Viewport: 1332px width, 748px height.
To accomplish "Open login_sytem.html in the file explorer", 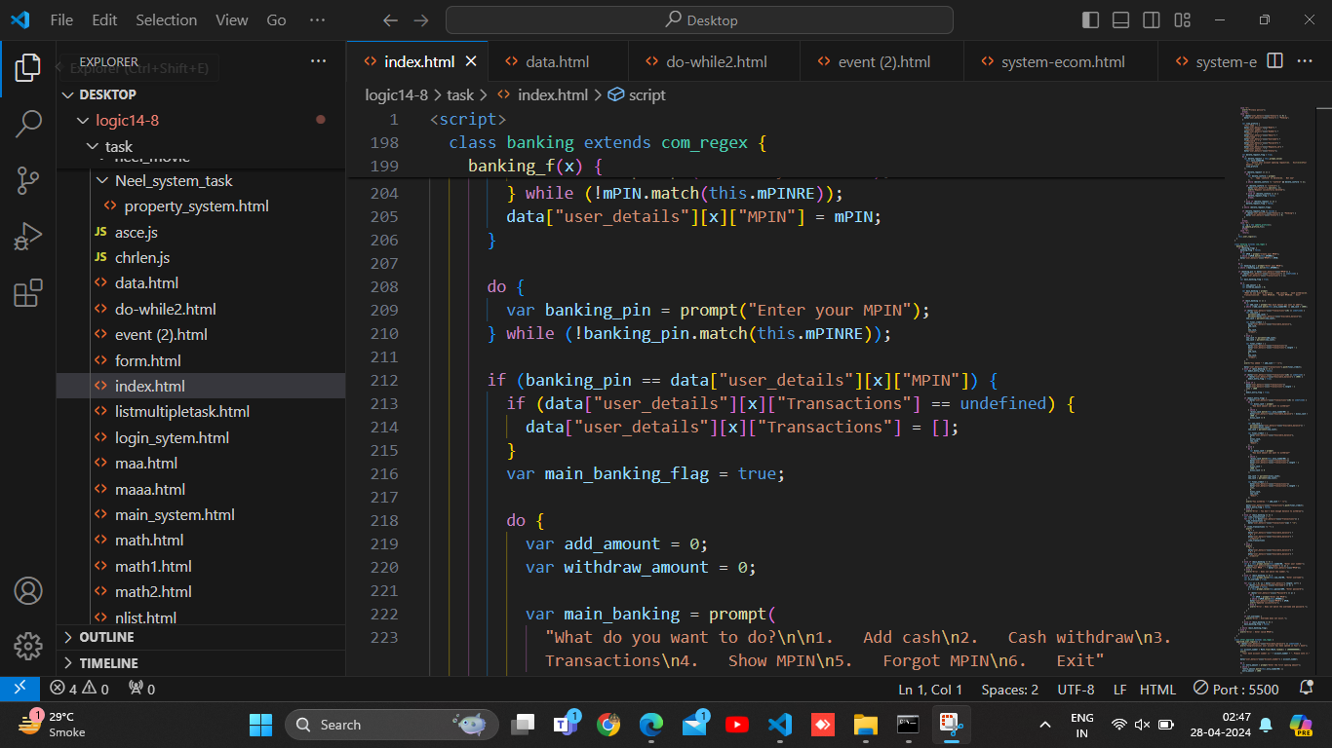I will pos(172,437).
